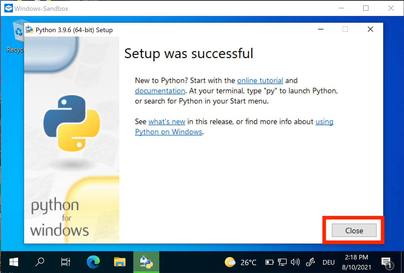Screen dimensions: 404x273
Task: Switch the DEU input language
Action: click(x=329, y=262)
